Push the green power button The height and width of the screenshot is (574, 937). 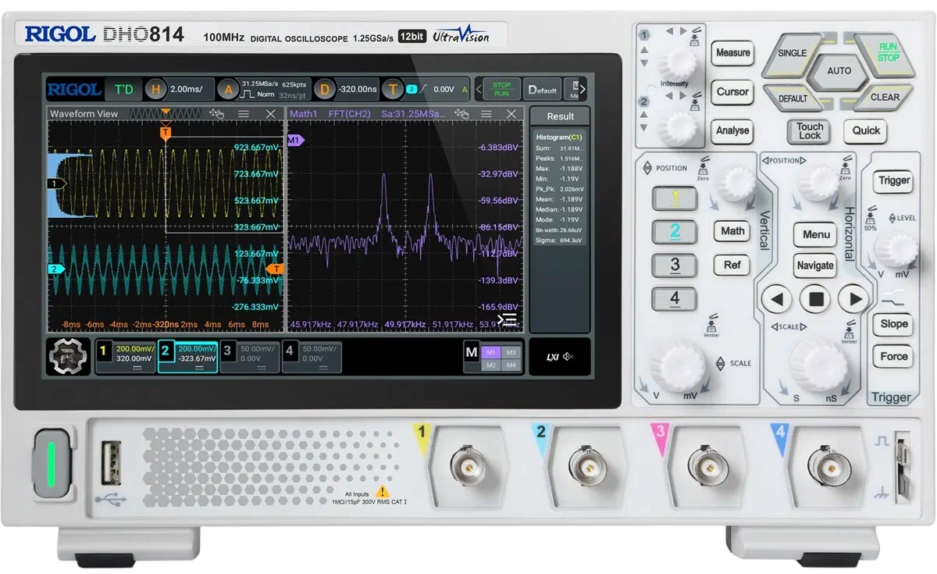pos(52,462)
